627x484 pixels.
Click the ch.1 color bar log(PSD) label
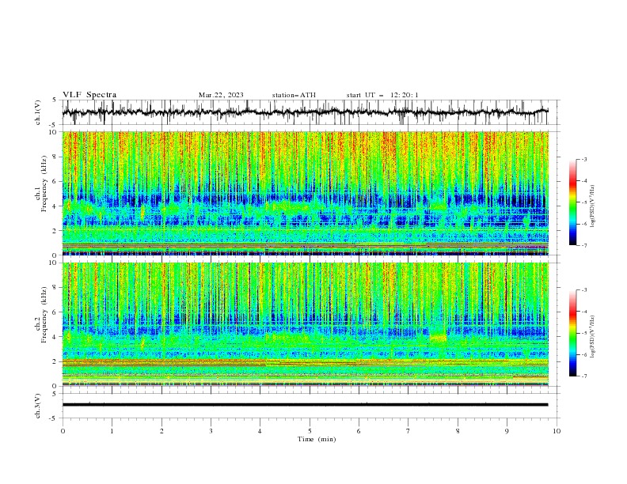(x=592, y=206)
